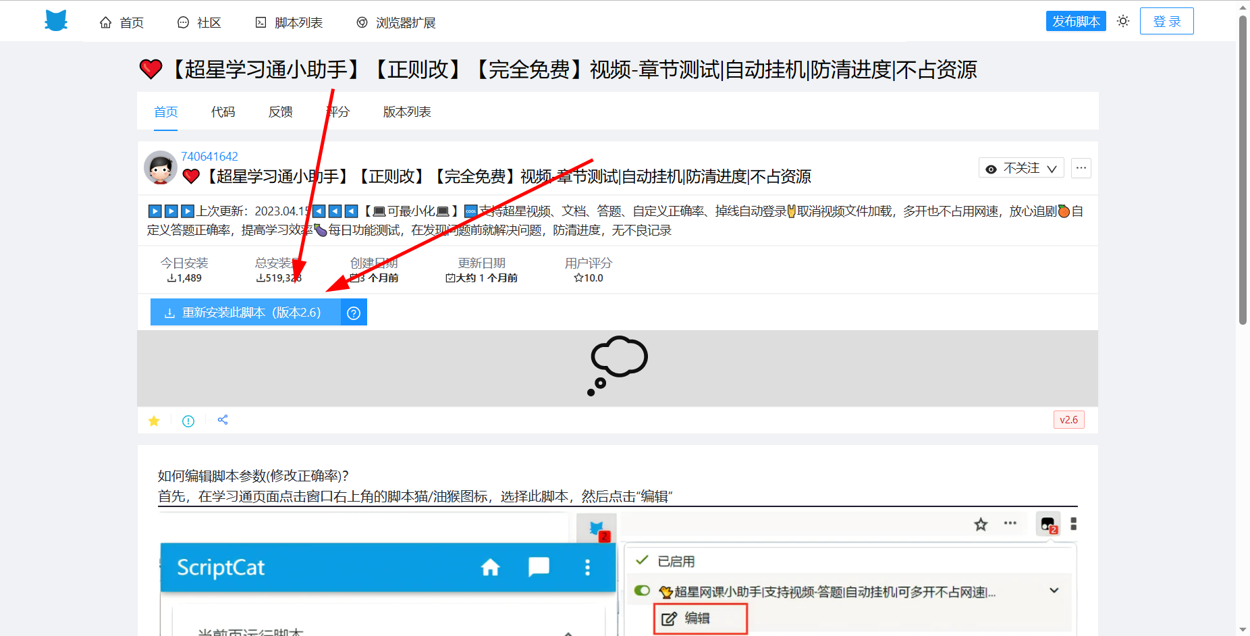1250x636 pixels.
Task: Click the install help question-mark icon
Action: pos(354,313)
